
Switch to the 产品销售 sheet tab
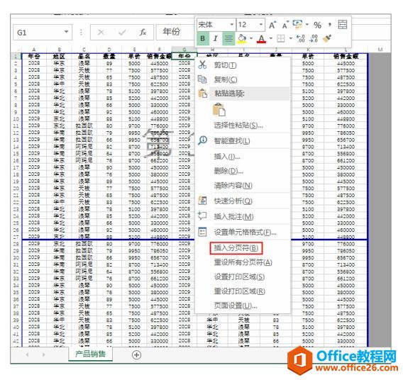point(91,354)
